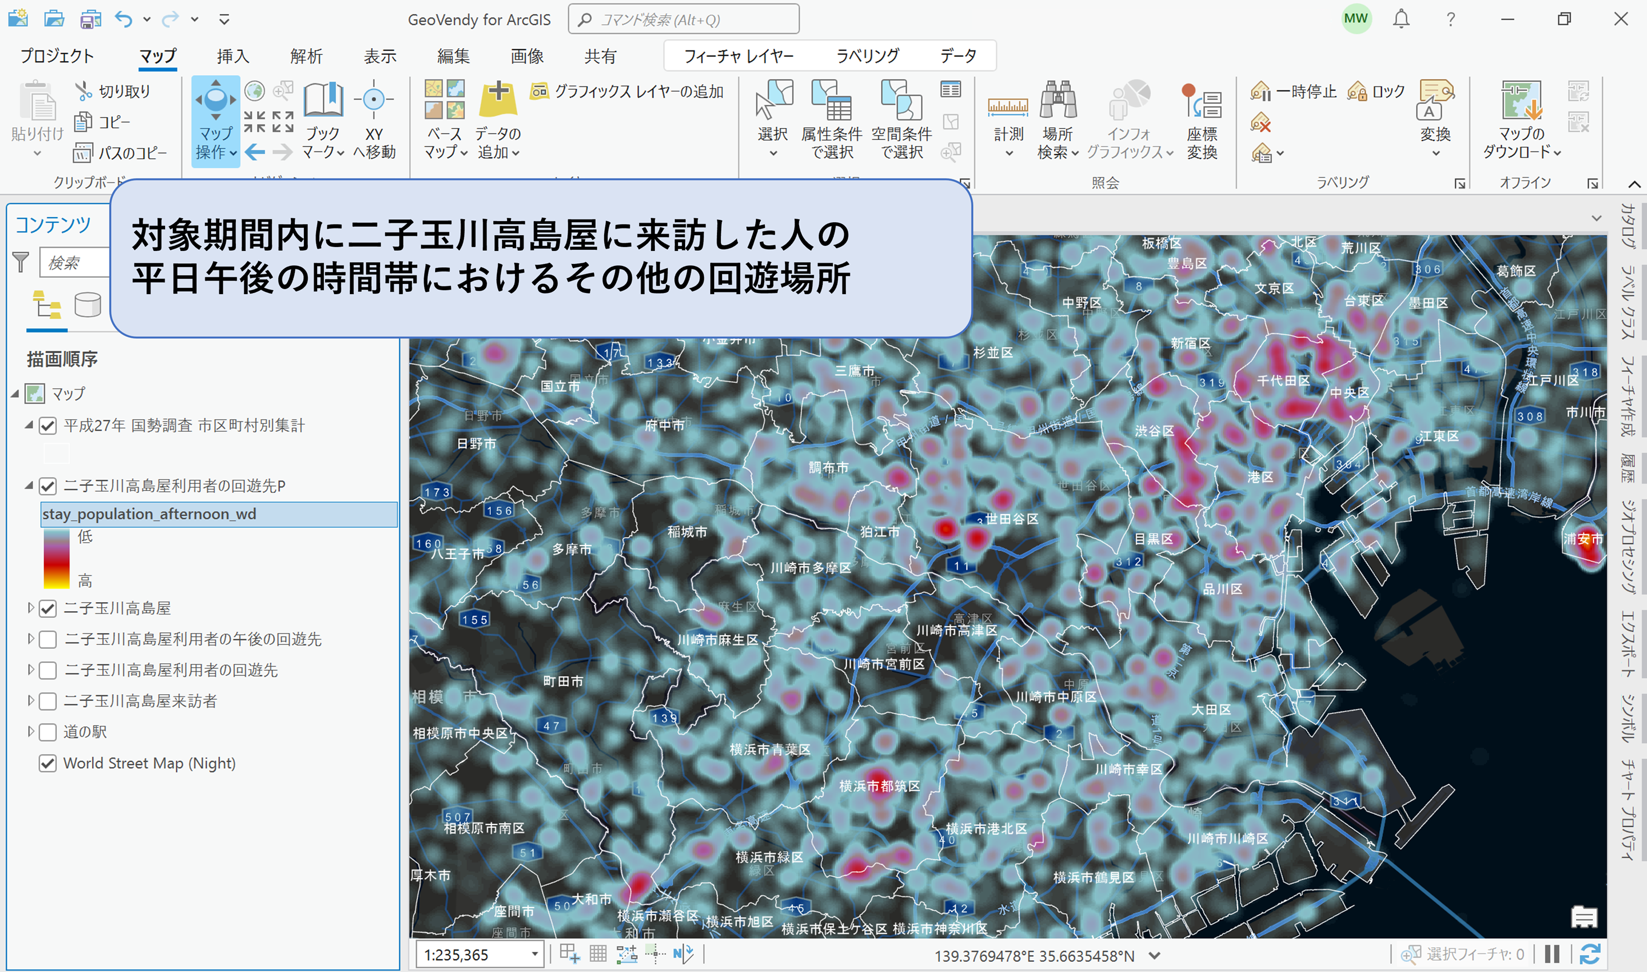Switch to the 解析 ribbon tab
The height and width of the screenshot is (972, 1647).
(307, 56)
